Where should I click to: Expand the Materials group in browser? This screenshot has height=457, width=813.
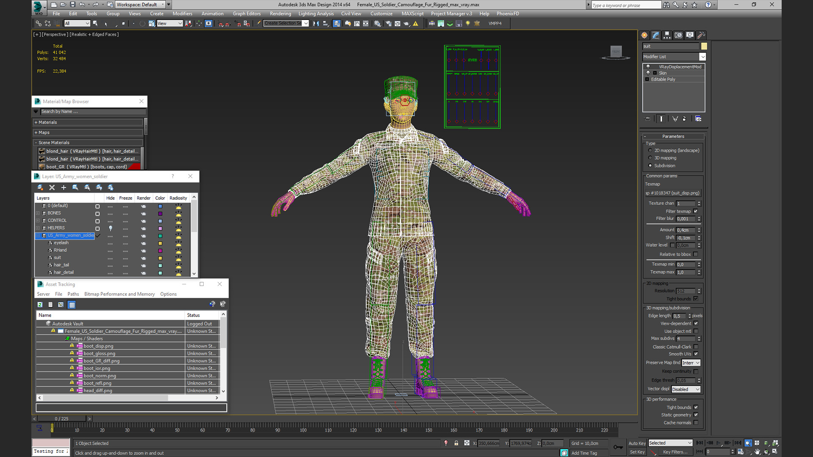36,122
